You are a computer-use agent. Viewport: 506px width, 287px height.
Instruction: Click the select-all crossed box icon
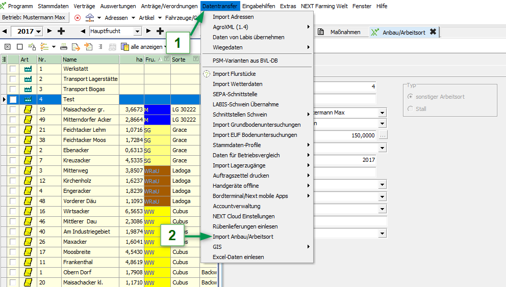7,47
